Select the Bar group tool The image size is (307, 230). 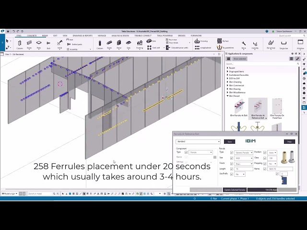(271, 45)
